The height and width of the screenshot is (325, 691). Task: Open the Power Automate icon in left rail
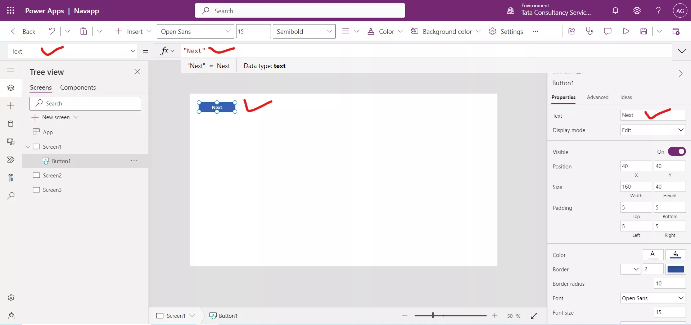[x=11, y=160]
